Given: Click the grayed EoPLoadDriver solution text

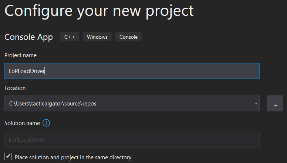Looking at the screenshot, I should coord(27,140).
